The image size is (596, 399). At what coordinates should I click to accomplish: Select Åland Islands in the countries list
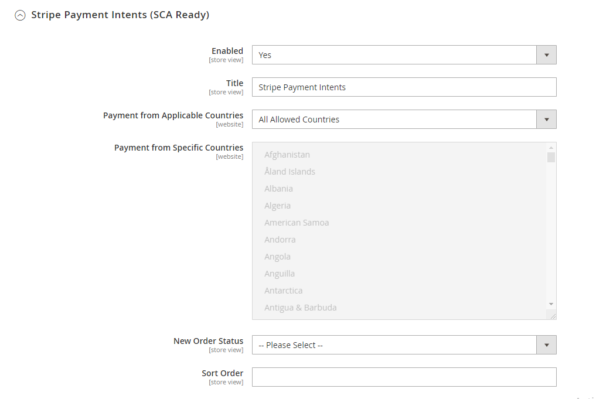point(290,172)
